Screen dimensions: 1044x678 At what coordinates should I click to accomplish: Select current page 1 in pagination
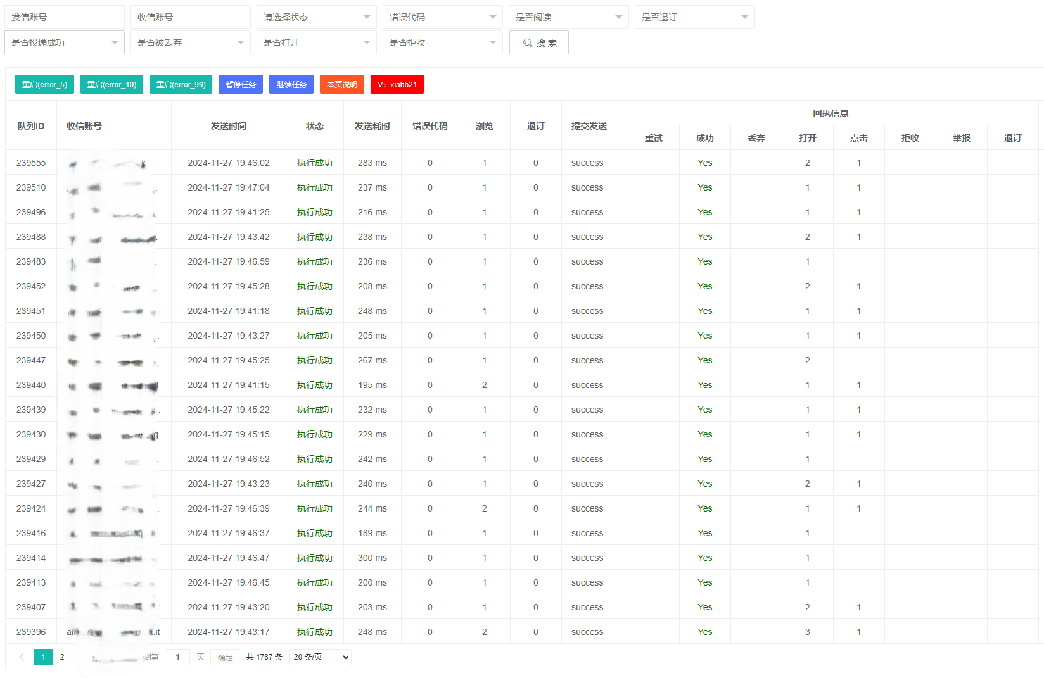click(43, 657)
